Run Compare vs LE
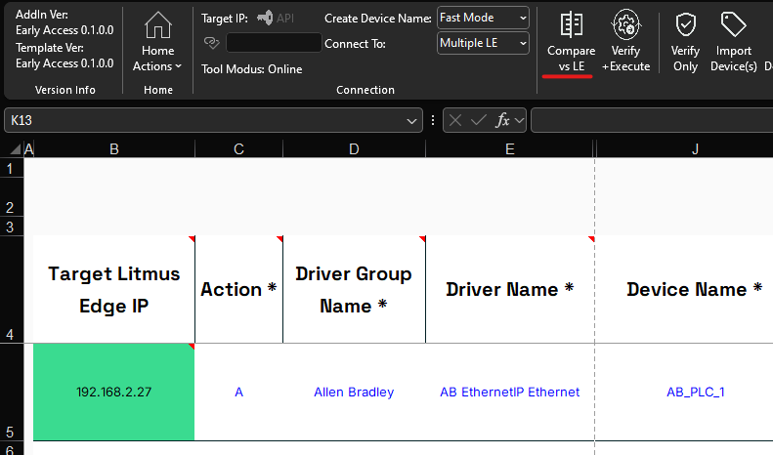 571,41
